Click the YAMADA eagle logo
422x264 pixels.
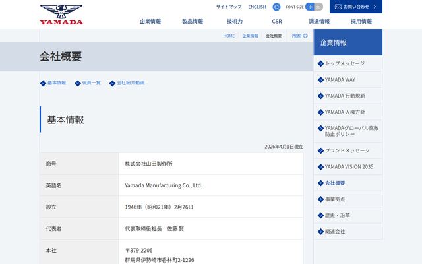pyautogui.click(x=61, y=15)
